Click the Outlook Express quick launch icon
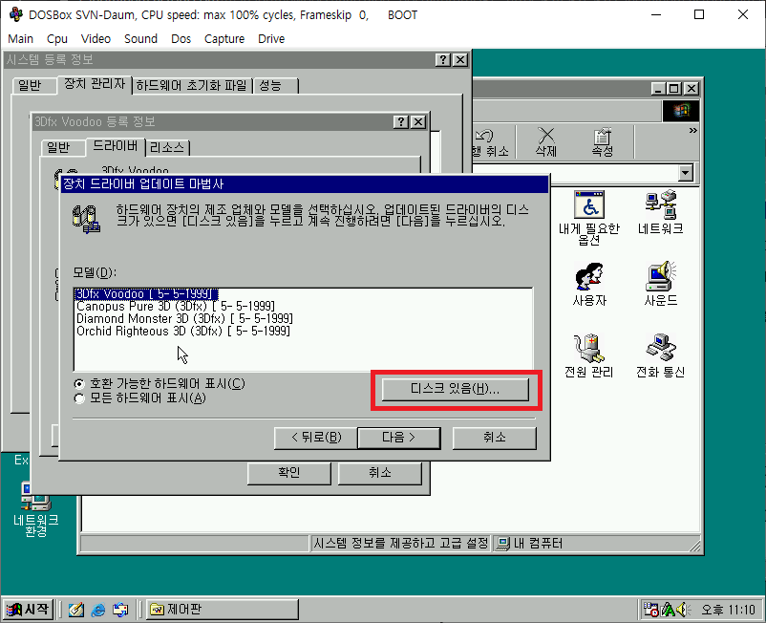766x623 pixels. coord(120,610)
